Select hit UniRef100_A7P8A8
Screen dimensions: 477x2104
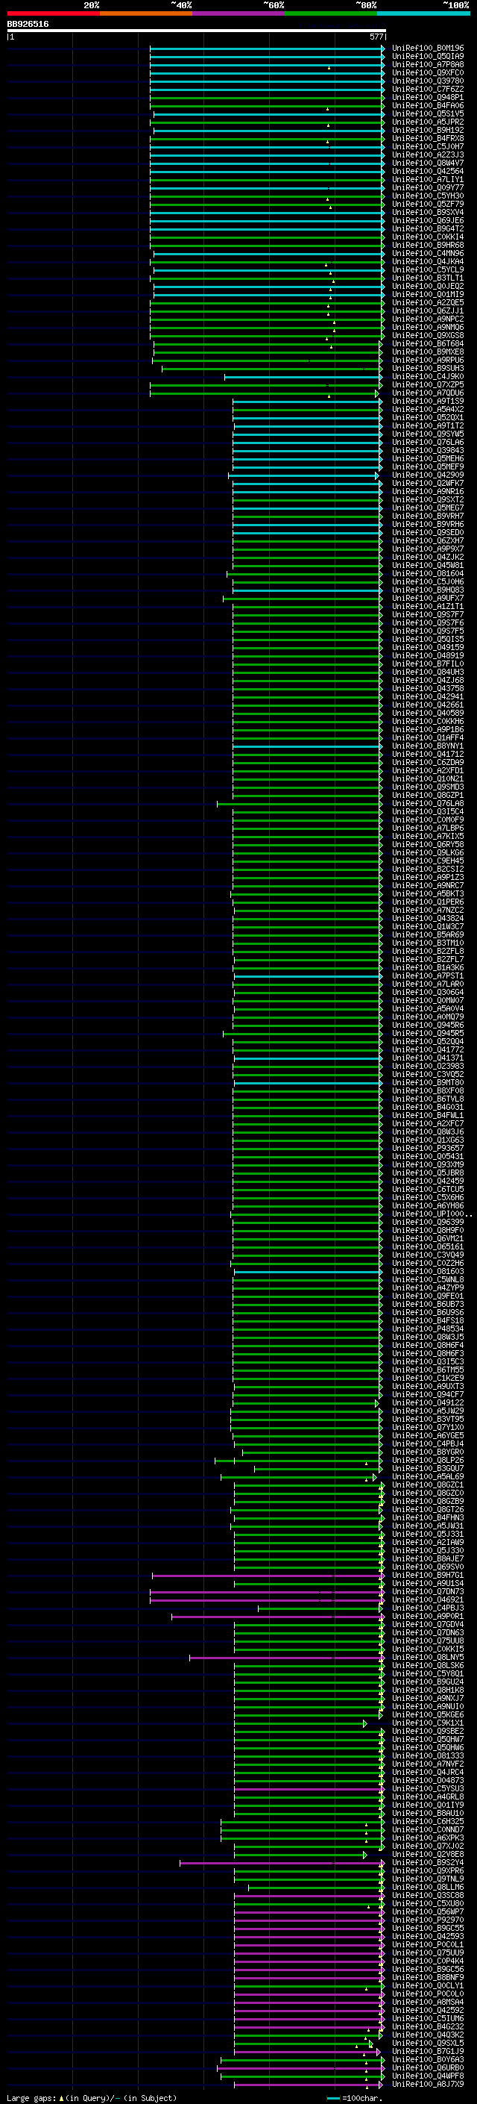click(428, 64)
